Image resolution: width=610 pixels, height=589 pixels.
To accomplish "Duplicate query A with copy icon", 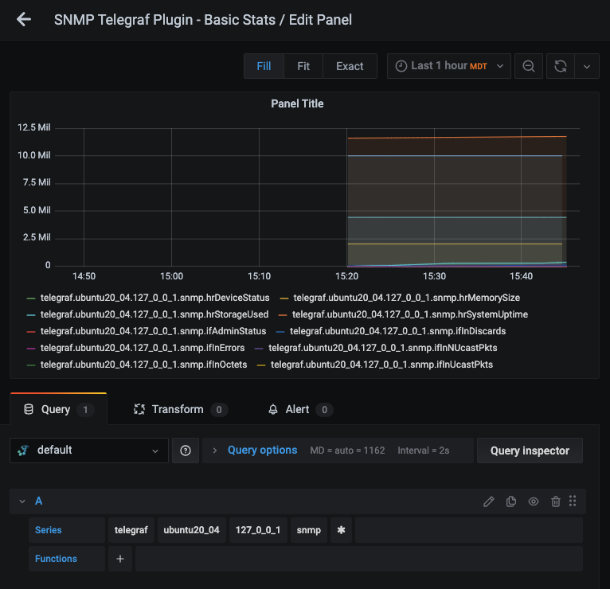I will point(511,501).
